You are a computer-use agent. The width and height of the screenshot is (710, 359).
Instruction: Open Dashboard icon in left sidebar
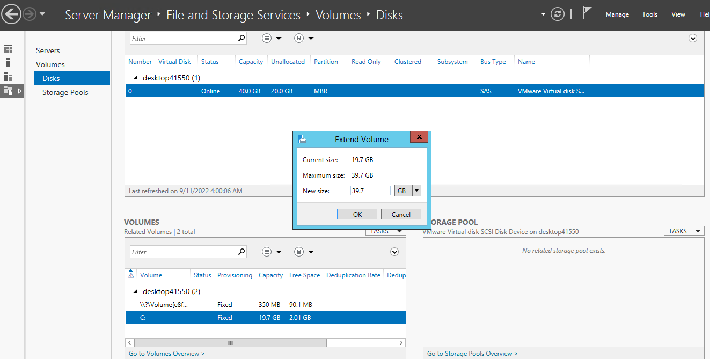tap(8, 49)
